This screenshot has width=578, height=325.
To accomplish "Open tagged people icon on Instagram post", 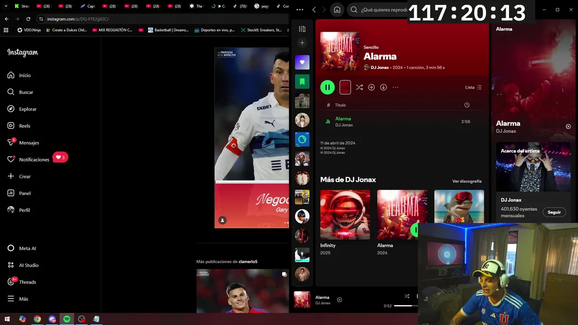I will point(222,220).
